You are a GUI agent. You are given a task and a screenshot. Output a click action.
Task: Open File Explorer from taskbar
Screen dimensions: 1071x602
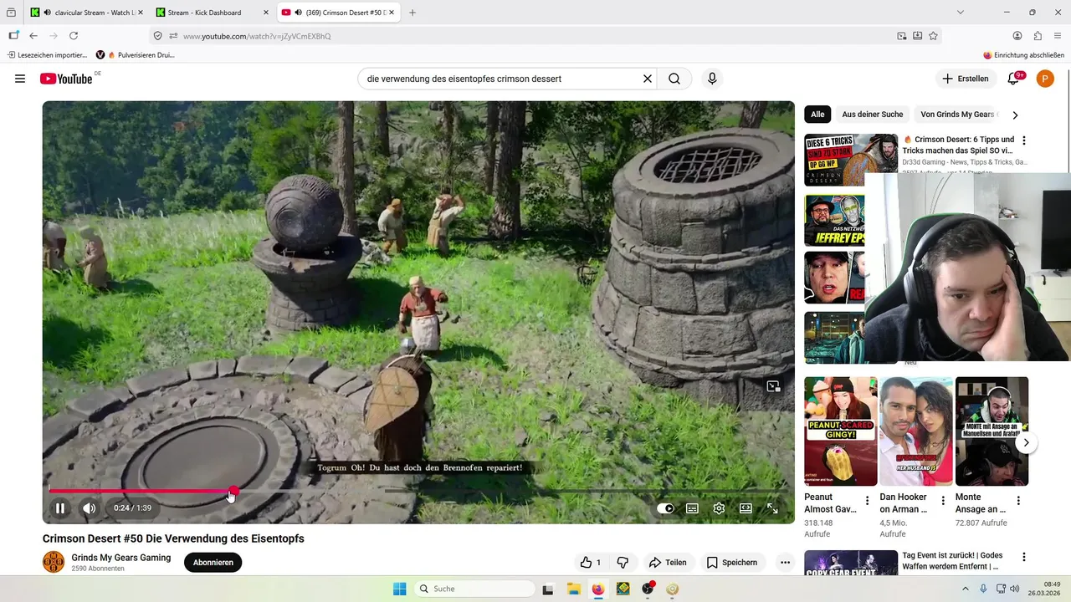573,589
